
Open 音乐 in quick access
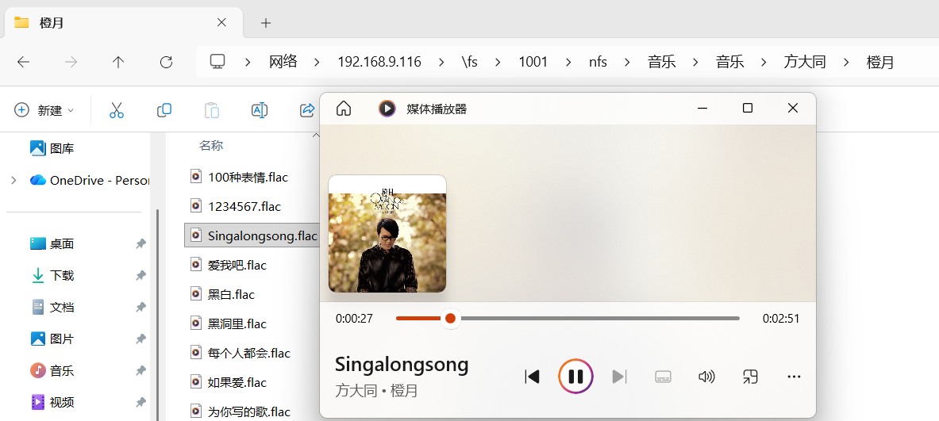point(52,370)
